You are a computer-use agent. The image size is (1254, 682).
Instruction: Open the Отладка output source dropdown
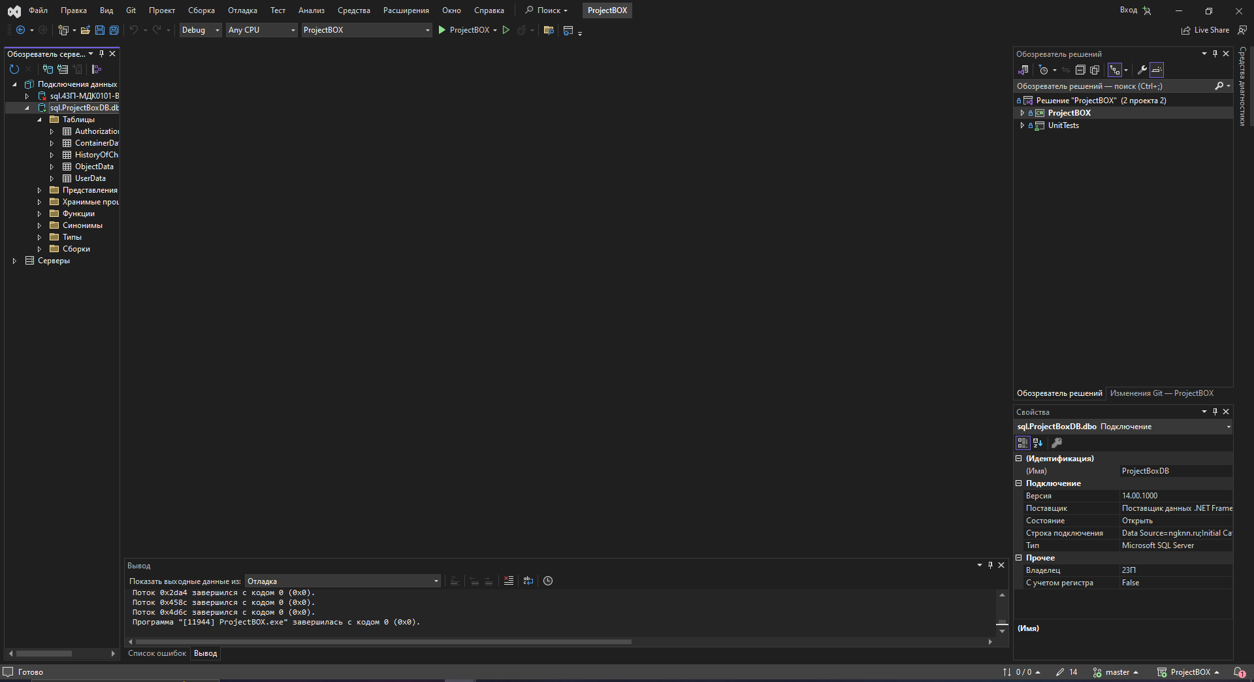(x=343, y=581)
